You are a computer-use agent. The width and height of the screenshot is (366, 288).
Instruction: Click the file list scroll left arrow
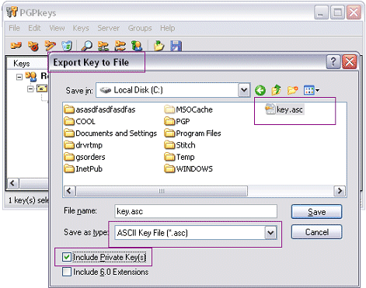pos(69,191)
